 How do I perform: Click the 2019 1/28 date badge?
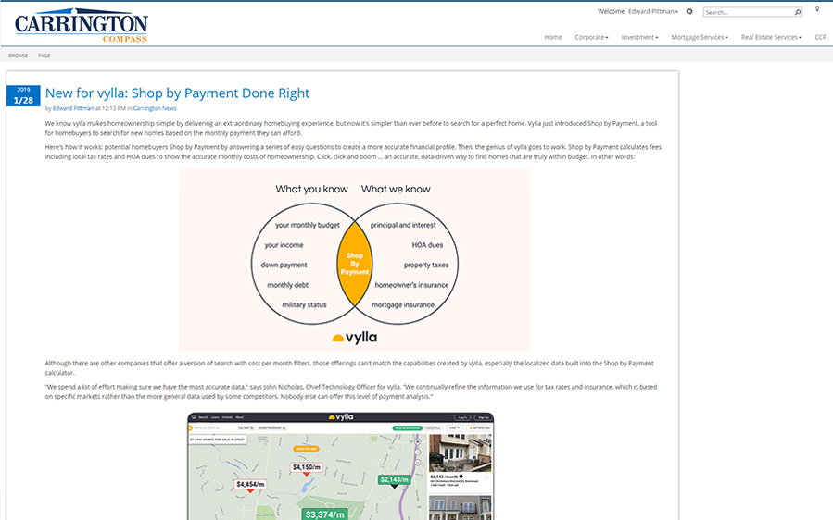pyautogui.click(x=23, y=95)
